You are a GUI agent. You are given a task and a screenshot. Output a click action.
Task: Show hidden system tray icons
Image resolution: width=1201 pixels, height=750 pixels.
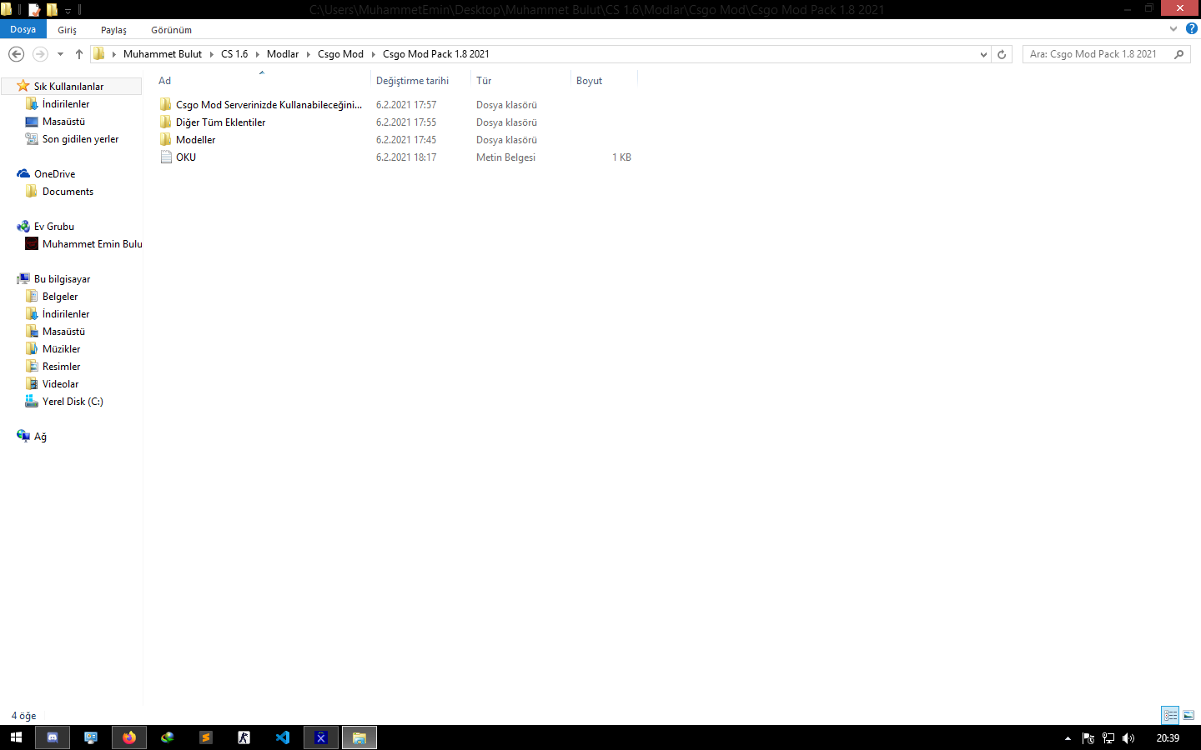[x=1068, y=738]
